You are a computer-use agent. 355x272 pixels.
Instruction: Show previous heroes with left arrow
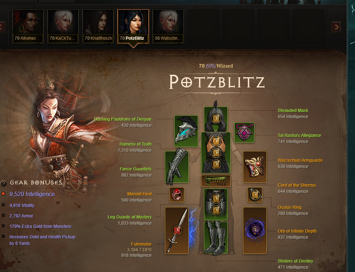2,27
